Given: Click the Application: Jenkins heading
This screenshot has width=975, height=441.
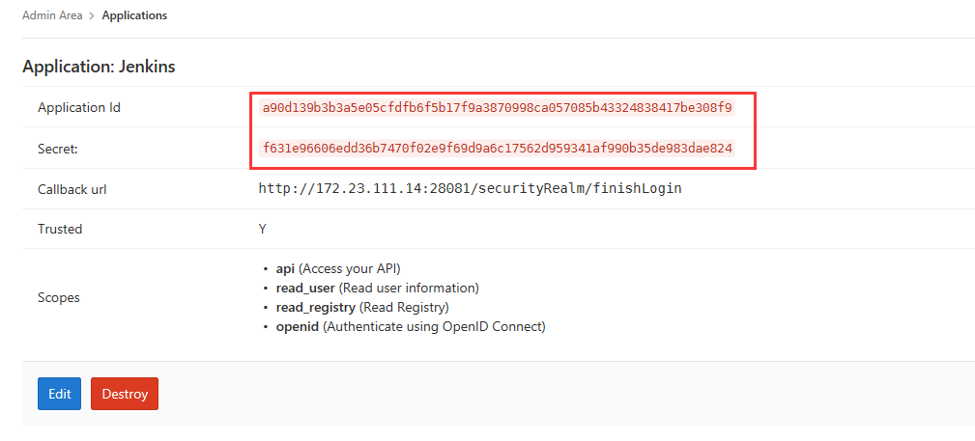Looking at the screenshot, I should pos(99,67).
